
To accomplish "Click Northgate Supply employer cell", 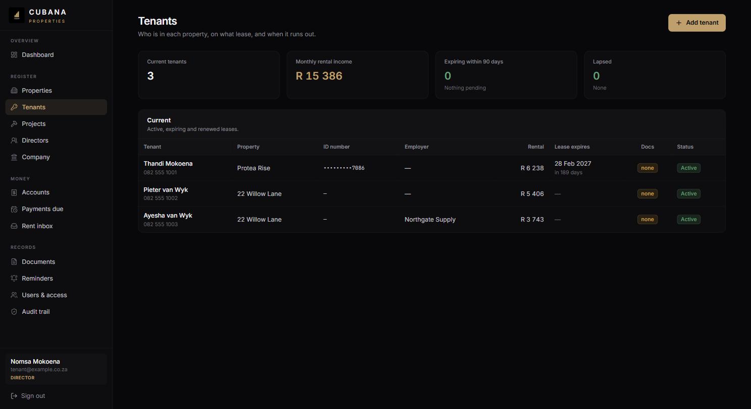I will coord(430,220).
